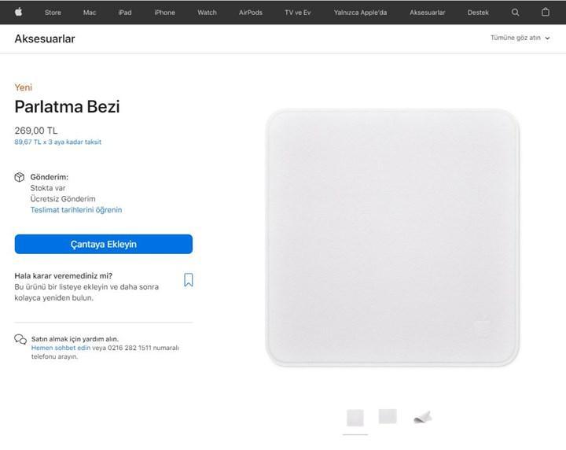
Task: Expand the Tümüne göz atın dropdown
Action: [x=520, y=38]
